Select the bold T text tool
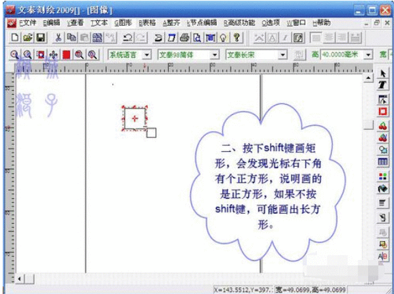394x294 pixels. coord(382,85)
